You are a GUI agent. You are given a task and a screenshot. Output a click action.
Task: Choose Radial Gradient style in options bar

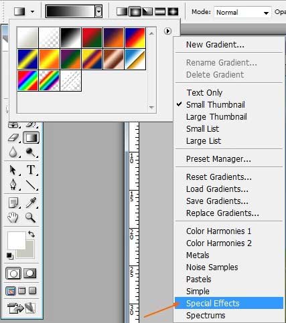(135, 11)
